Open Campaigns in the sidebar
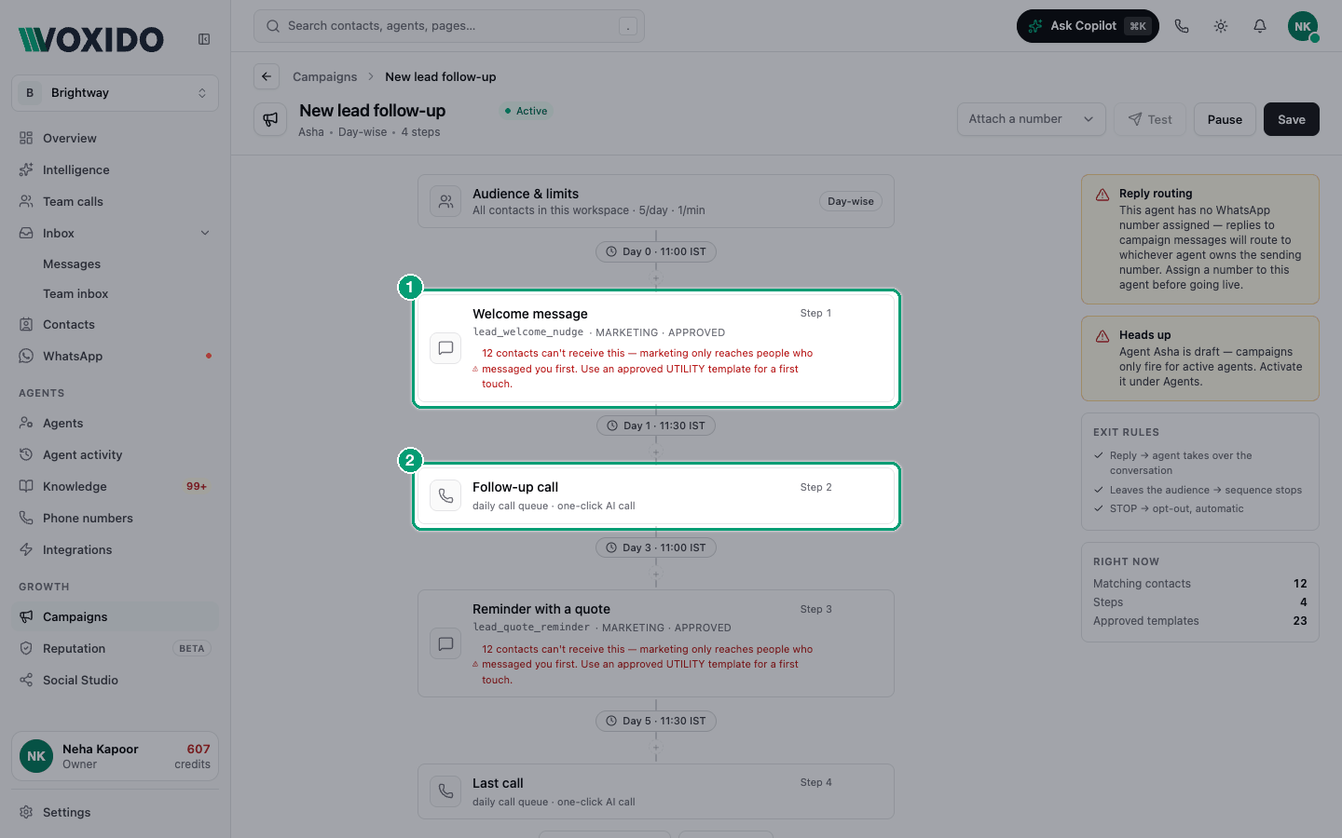1342x838 pixels. coord(115,616)
